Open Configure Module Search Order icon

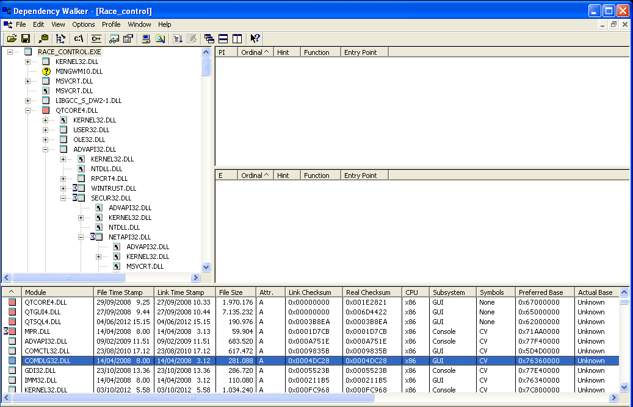pyautogui.click(x=161, y=38)
